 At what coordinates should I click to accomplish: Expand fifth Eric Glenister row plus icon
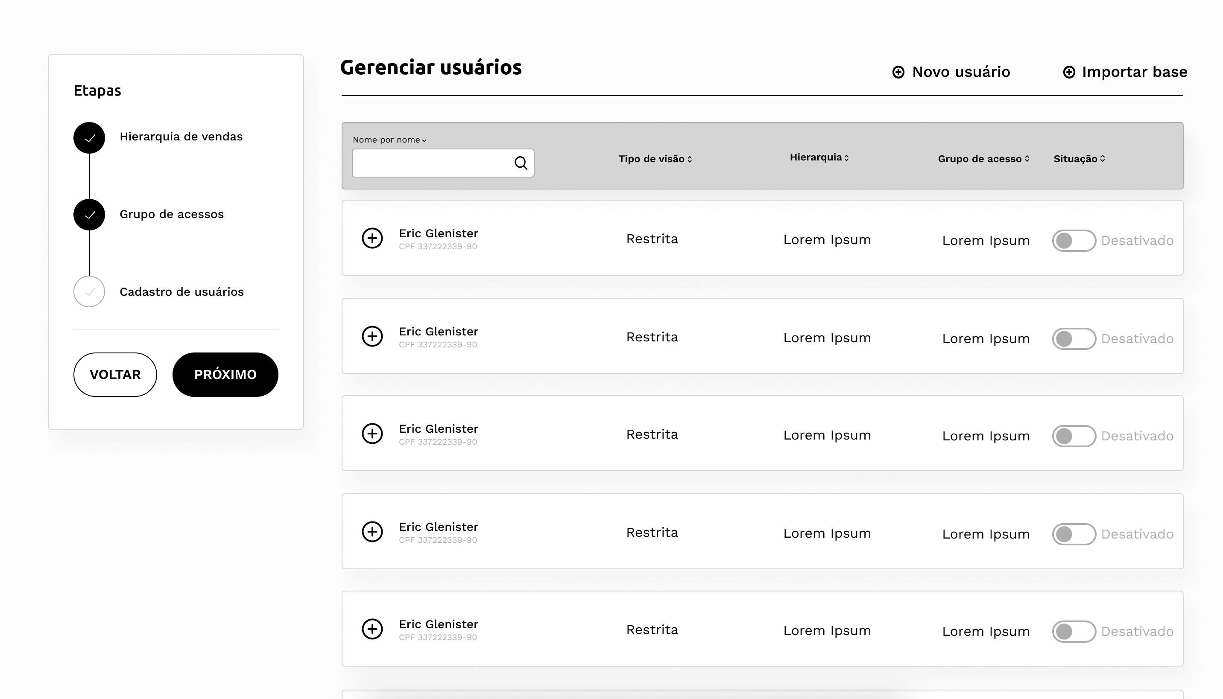(372, 629)
